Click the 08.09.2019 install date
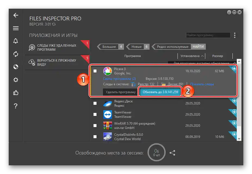 [192, 137]
